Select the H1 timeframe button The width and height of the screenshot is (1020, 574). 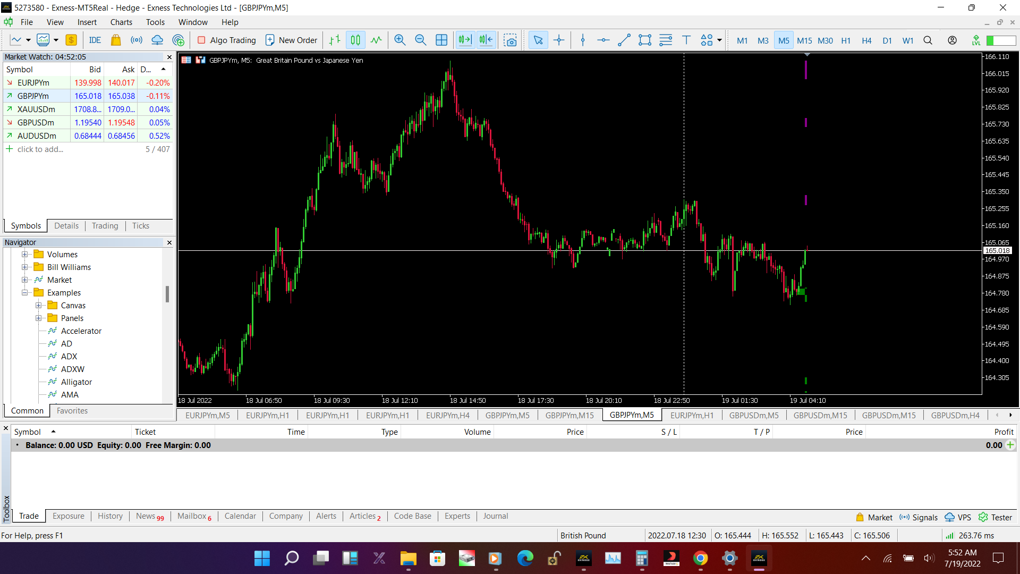coord(846,40)
